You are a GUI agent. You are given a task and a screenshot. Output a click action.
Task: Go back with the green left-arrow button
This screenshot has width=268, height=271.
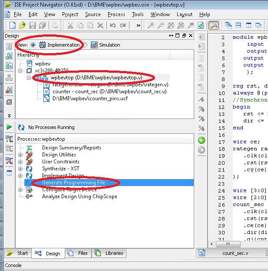[201, 140]
